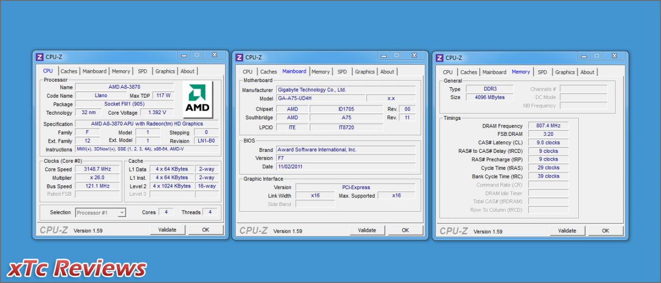The height and width of the screenshot is (283, 661).
Task: Click the PCI-Express Graphic Interface version
Action: pos(356,187)
